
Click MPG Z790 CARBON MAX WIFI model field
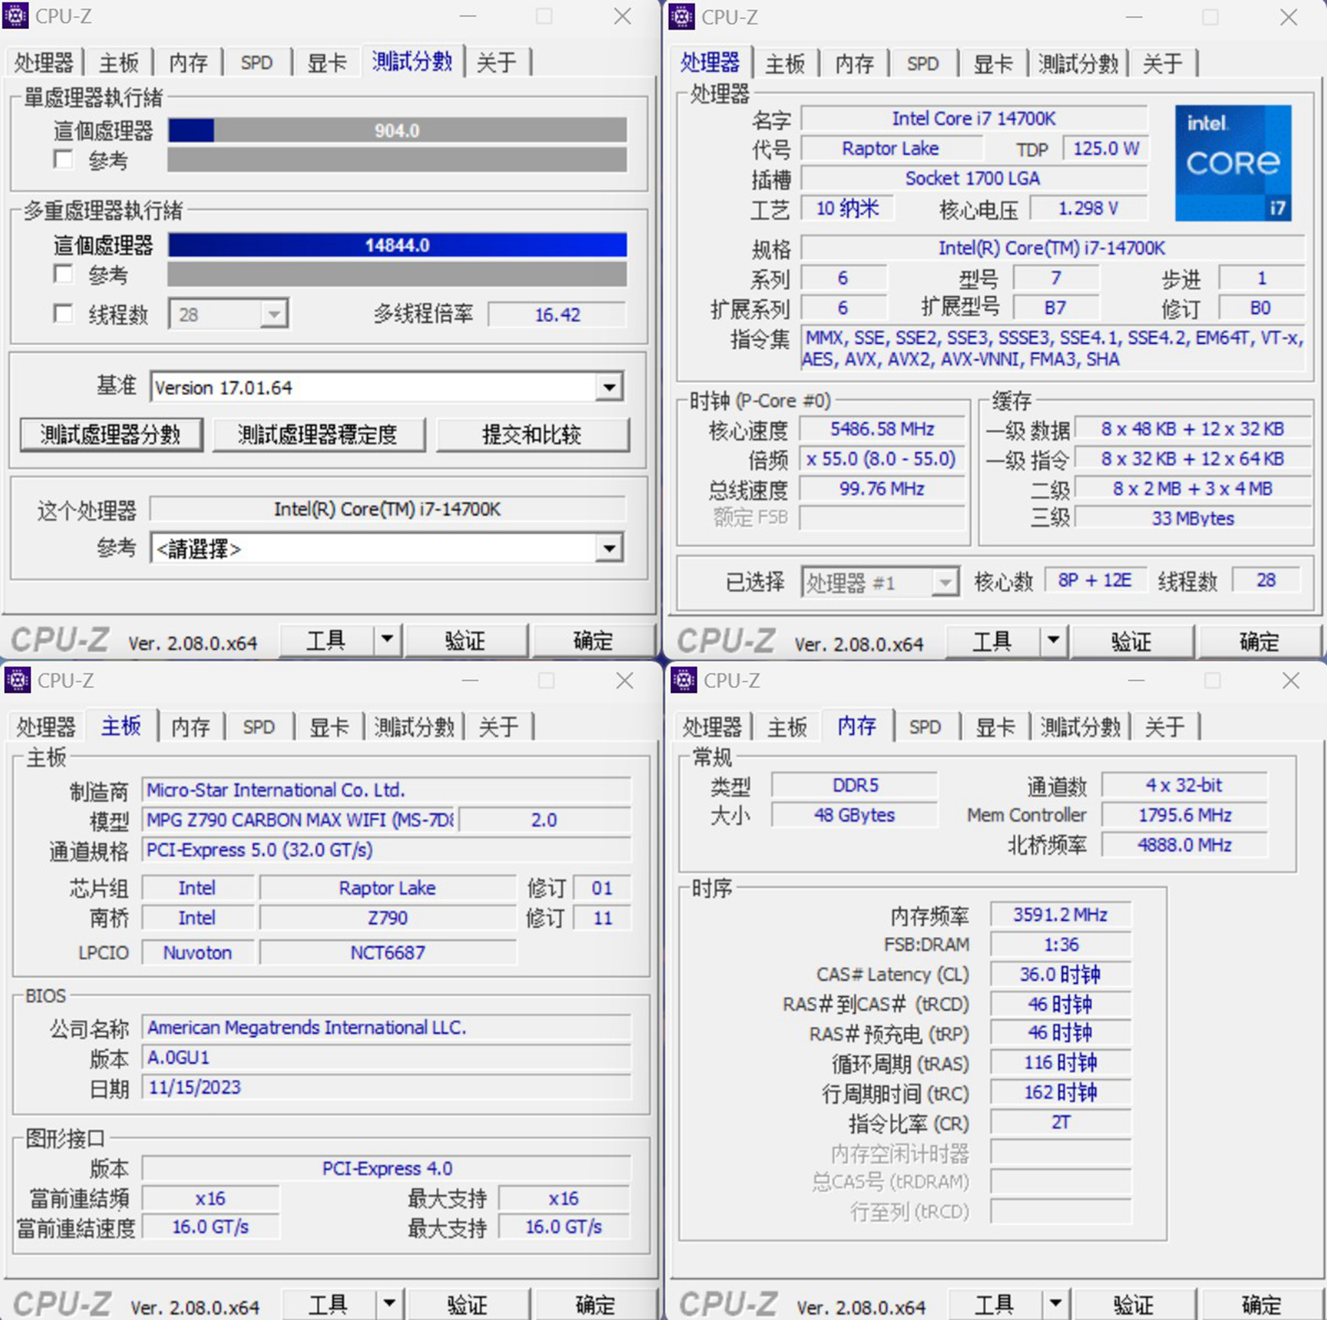click(299, 819)
